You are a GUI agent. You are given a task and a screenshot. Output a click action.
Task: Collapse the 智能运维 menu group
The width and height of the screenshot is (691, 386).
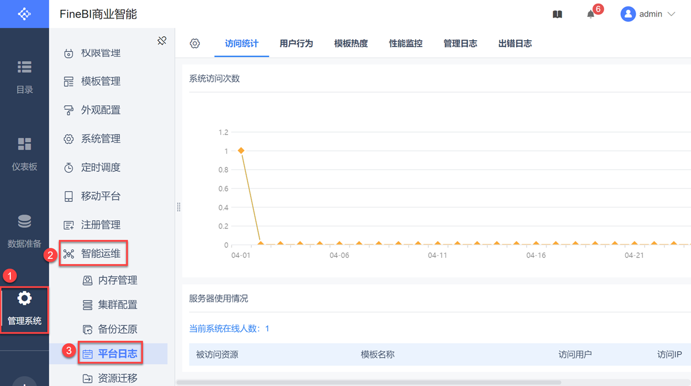100,254
